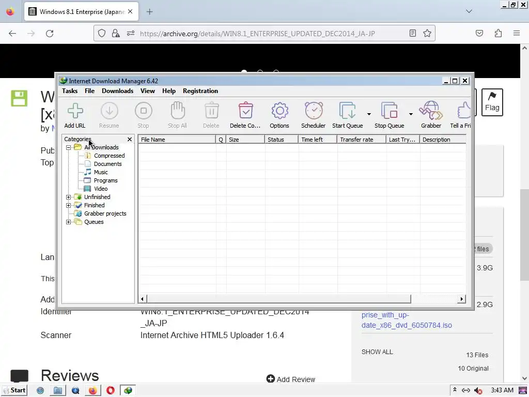529x397 pixels.
Task: Open Firefox hamburger application menu
Action: pyautogui.click(x=517, y=33)
